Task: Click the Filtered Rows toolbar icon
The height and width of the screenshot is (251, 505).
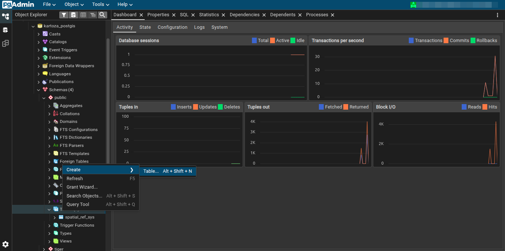Action: tap(92, 15)
